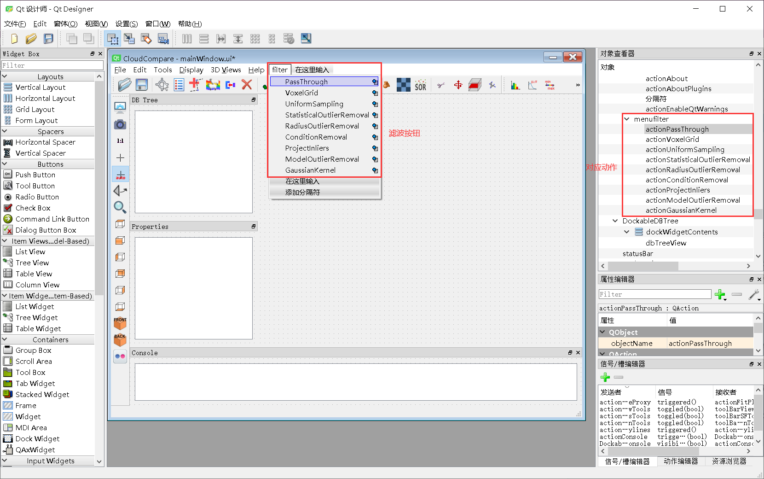
Task: Collapse the Buttons category in Widget Box
Action: 5,164
